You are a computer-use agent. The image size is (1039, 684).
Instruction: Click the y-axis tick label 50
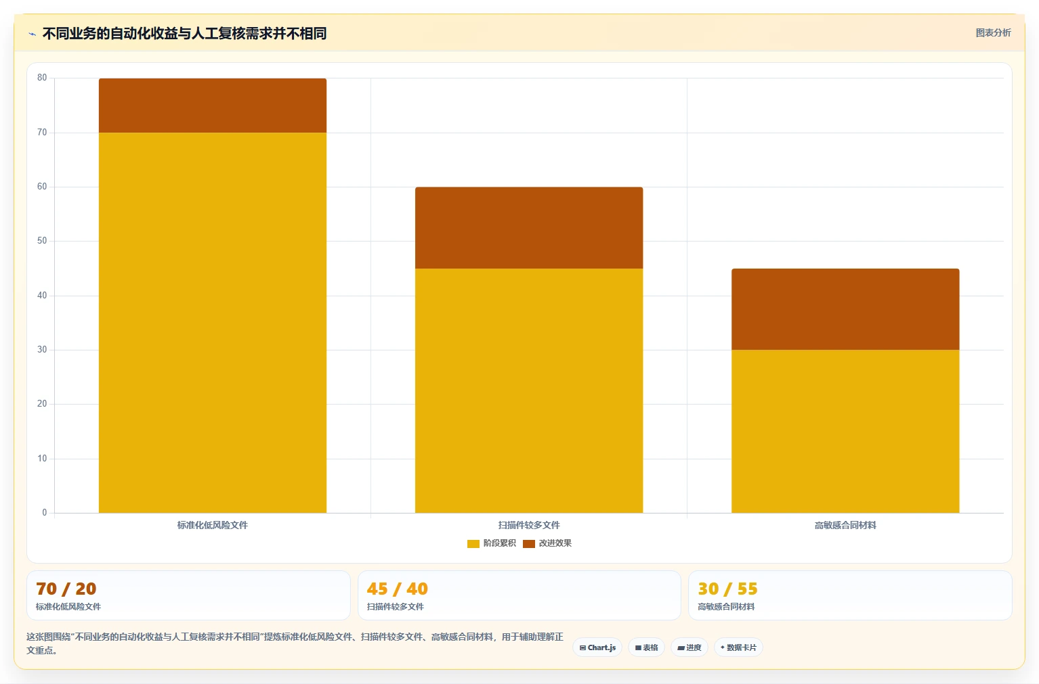pyautogui.click(x=42, y=241)
